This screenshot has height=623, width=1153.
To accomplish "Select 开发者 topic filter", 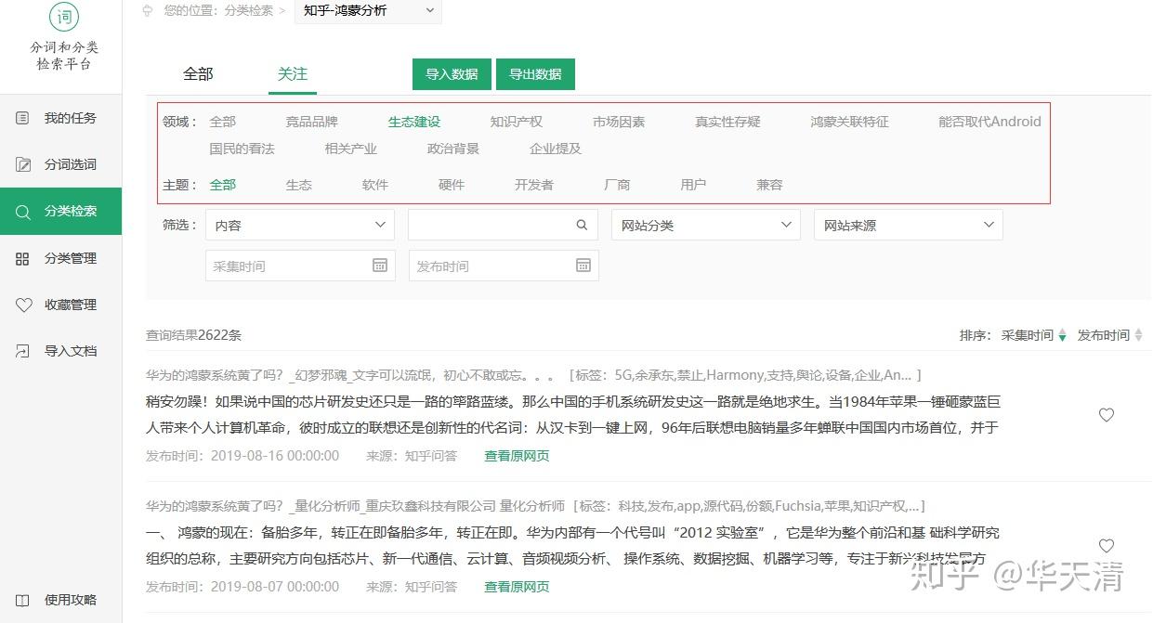I will pos(534,185).
